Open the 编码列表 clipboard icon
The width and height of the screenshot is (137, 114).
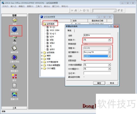pos(15,48)
